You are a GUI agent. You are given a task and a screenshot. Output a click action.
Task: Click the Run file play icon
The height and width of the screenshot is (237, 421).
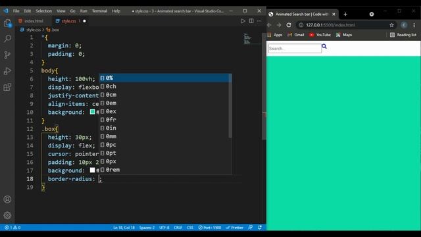point(243,21)
